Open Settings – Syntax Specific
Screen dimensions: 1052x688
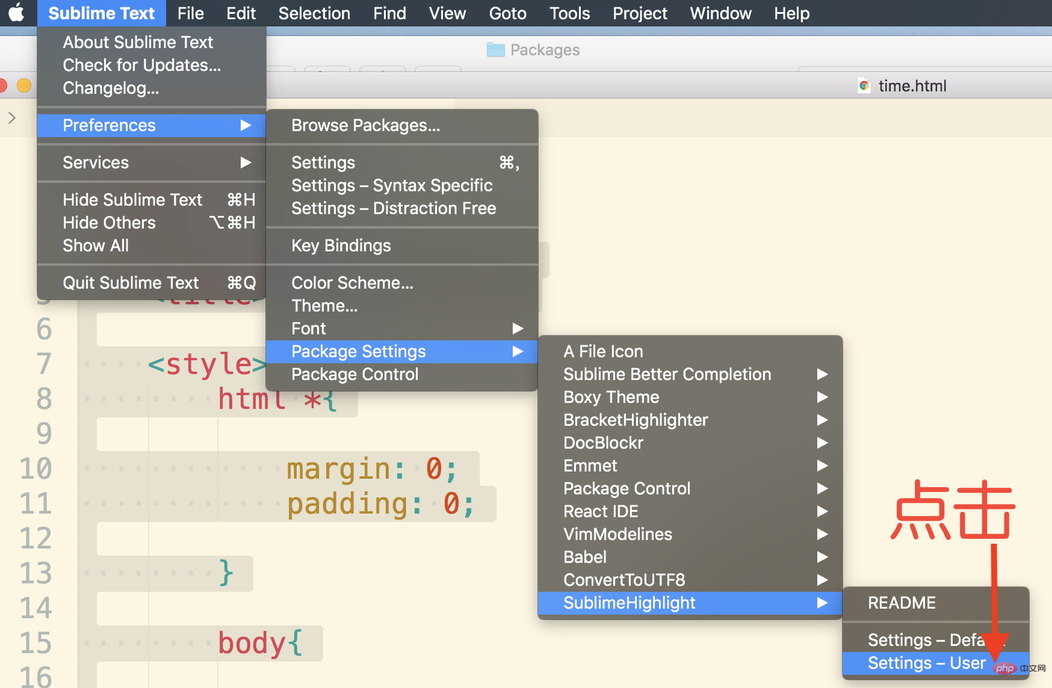402,185
